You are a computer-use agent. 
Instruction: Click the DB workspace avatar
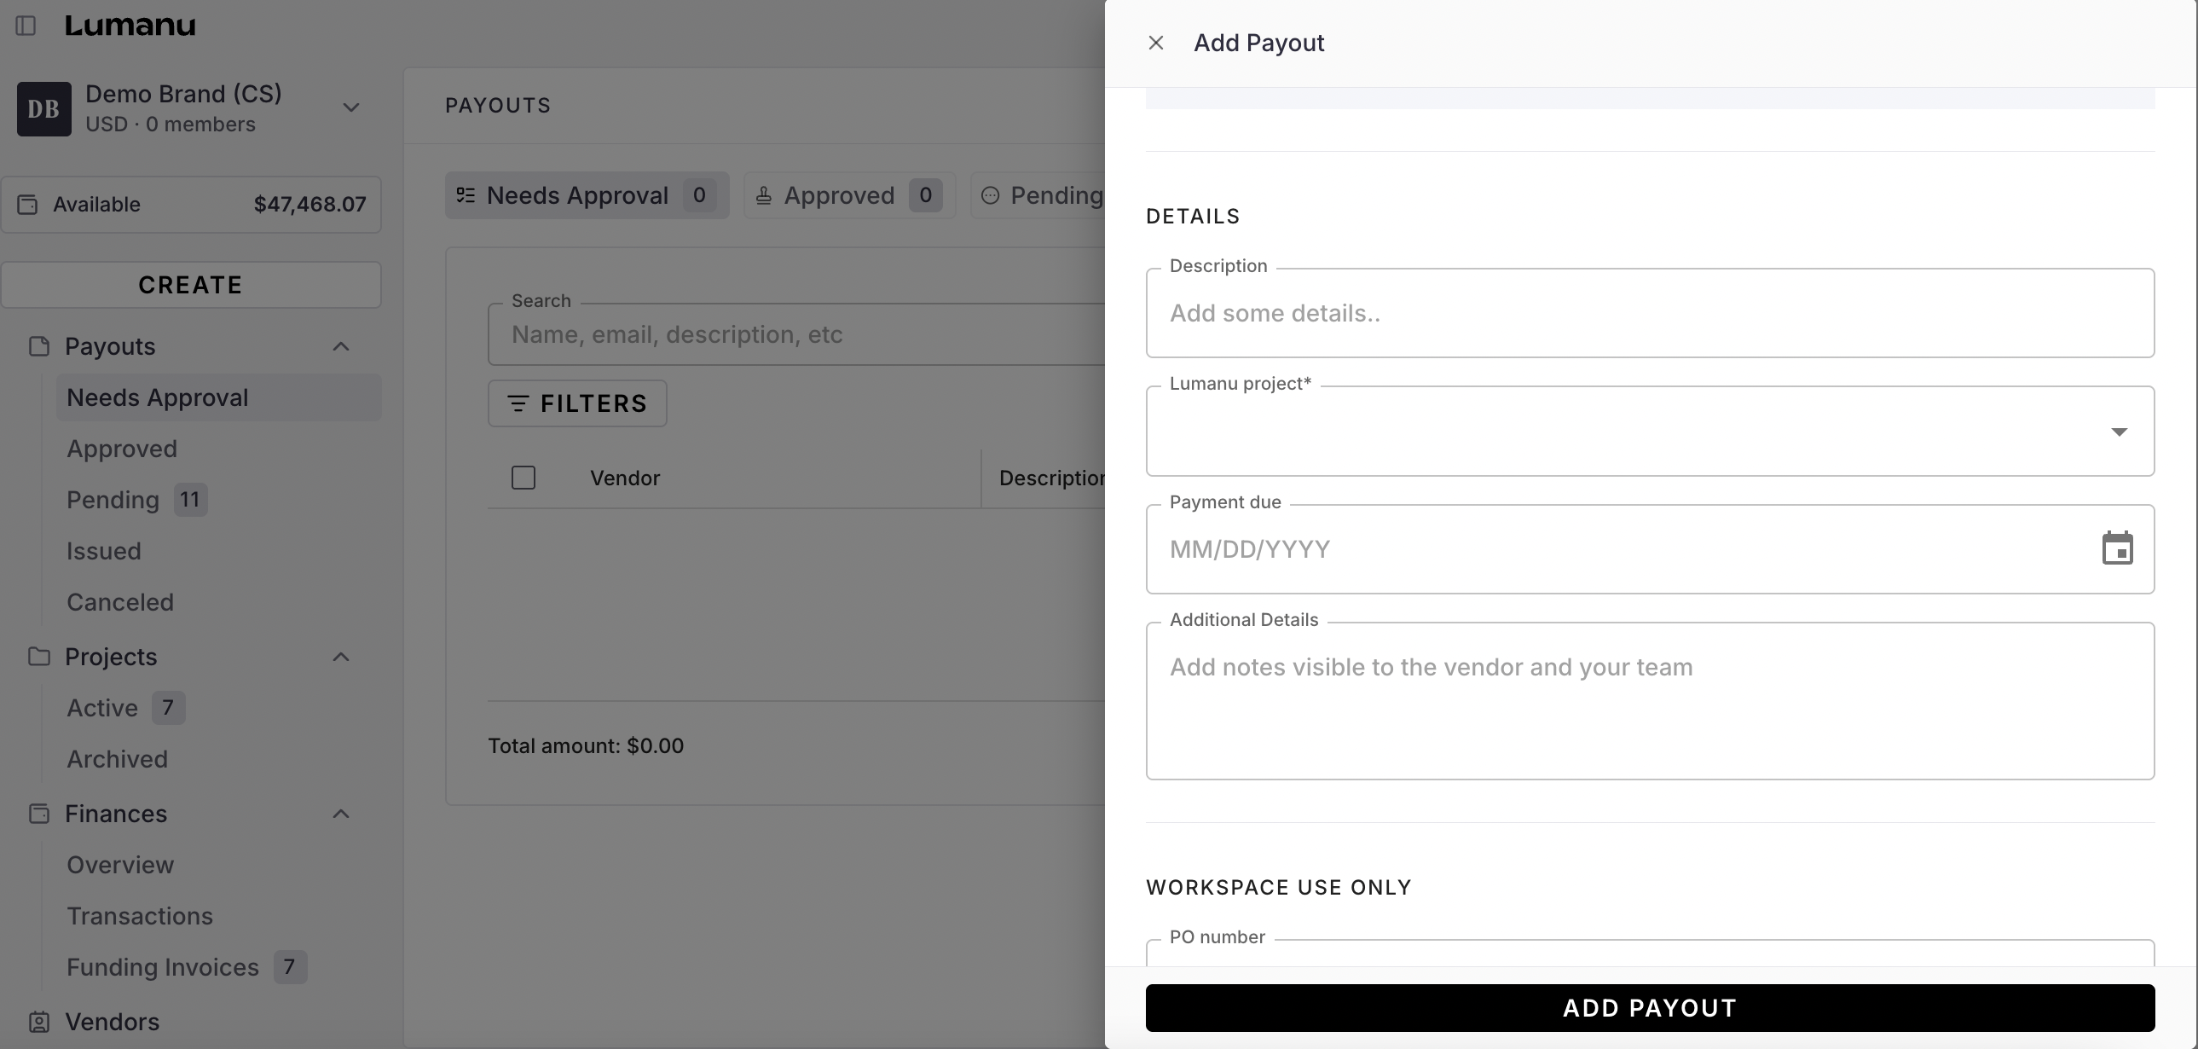(x=44, y=109)
